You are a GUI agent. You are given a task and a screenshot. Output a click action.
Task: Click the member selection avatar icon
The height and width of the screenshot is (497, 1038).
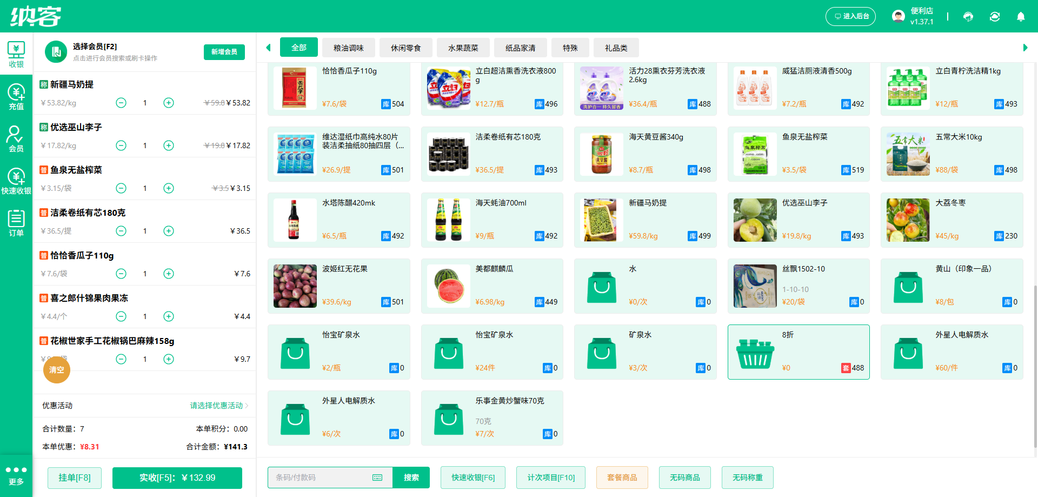(56, 52)
